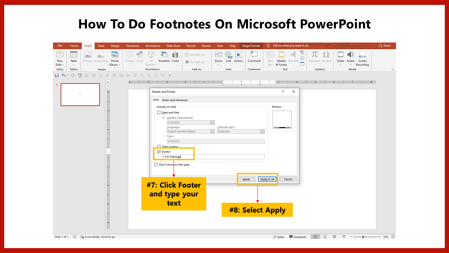
Task: Expand the My Add-ins dropdown
Action: tap(207, 62)
